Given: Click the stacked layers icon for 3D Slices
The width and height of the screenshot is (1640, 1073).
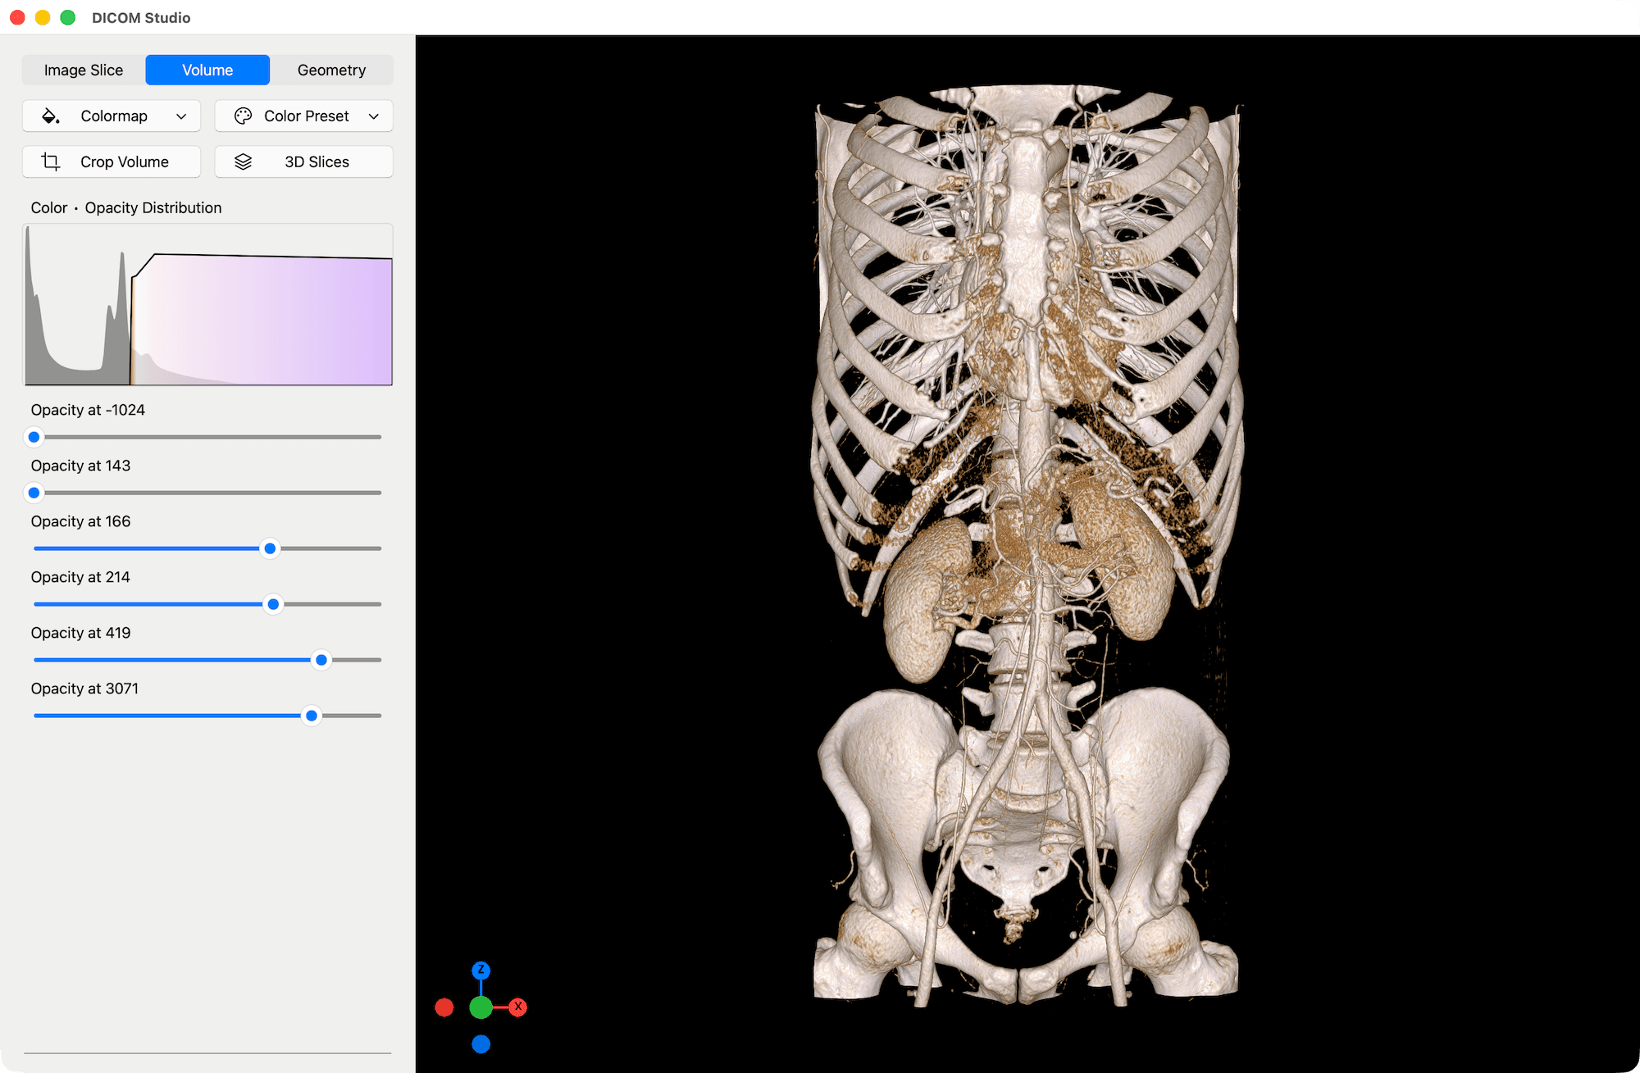Looking at the screenshot, I should point(243,161).
